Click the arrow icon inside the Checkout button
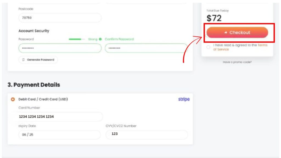Viewport: 281px width, 158px height. [x=226, y=32]
